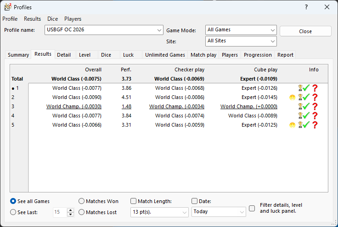338x227 pixels.
Task: Click the trophy icon in row 2
Action: [x=300, y=97]
